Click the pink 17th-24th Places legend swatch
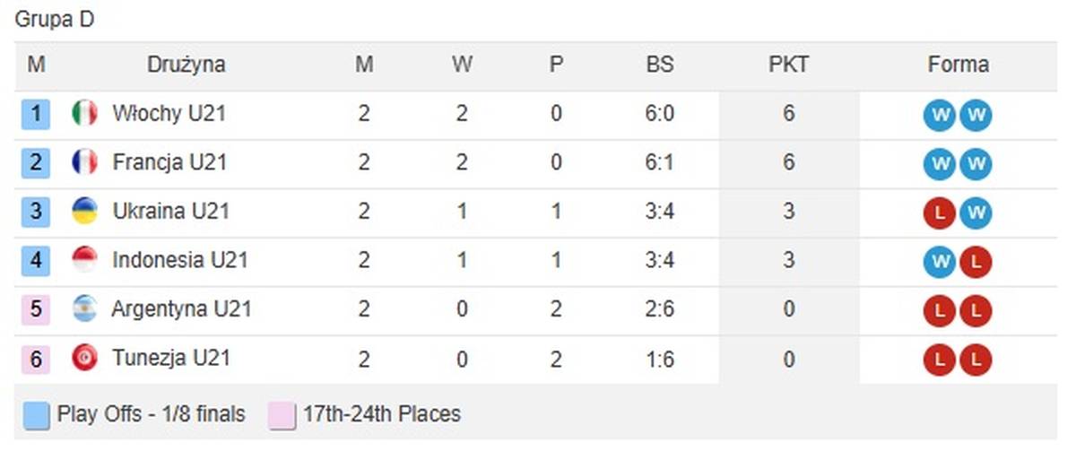The height and width of the screenshot is (460, 1076). (282, 416)
